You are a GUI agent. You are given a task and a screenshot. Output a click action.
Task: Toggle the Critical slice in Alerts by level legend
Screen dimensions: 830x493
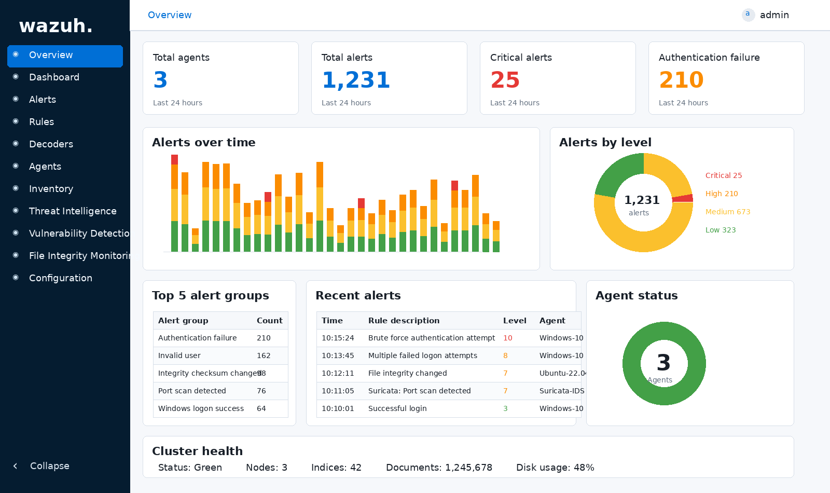point(724,175)
